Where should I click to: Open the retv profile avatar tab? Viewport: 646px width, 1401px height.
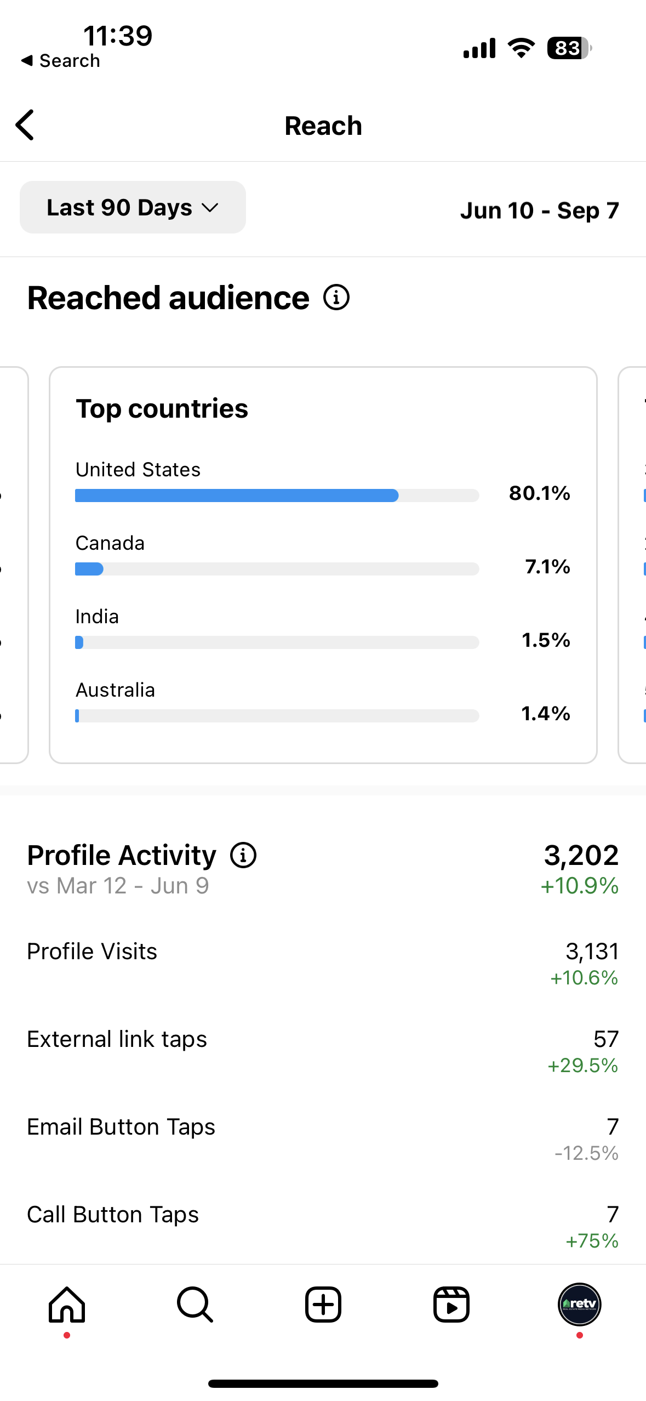579,1305
